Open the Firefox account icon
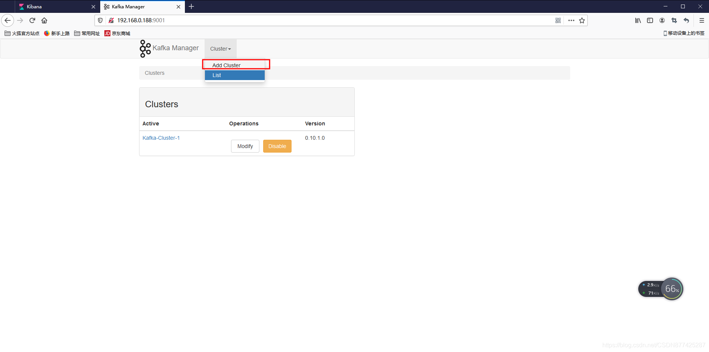 [x=662, y=20]
